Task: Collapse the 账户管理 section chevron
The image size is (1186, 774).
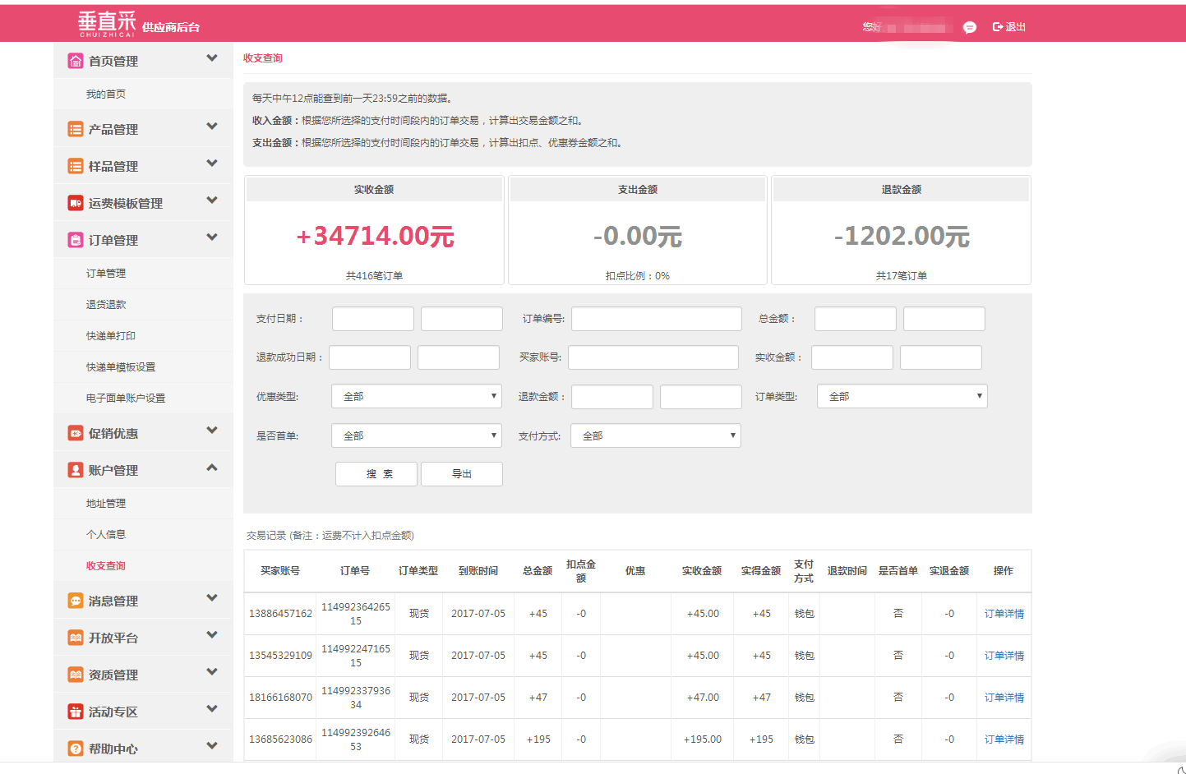Action: 212,468
